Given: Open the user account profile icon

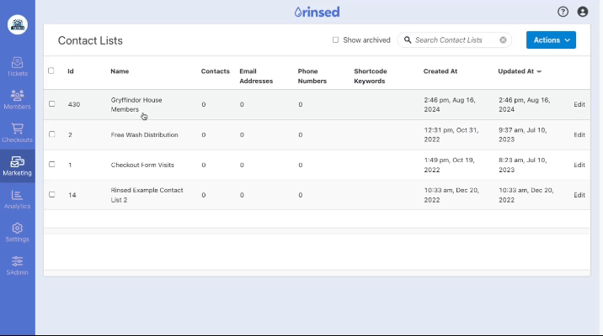Looking at the screenshot, I should 582,12.
